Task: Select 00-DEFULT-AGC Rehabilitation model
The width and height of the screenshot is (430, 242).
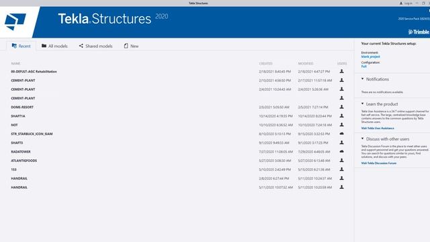Action: pos(179,71)
